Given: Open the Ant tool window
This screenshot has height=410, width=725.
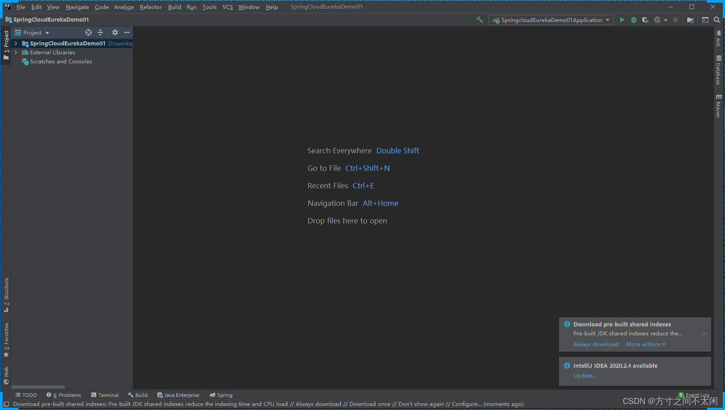Looking at the screenshot, I should point(718,38).
